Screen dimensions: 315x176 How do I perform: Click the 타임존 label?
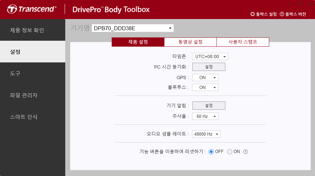181,56
